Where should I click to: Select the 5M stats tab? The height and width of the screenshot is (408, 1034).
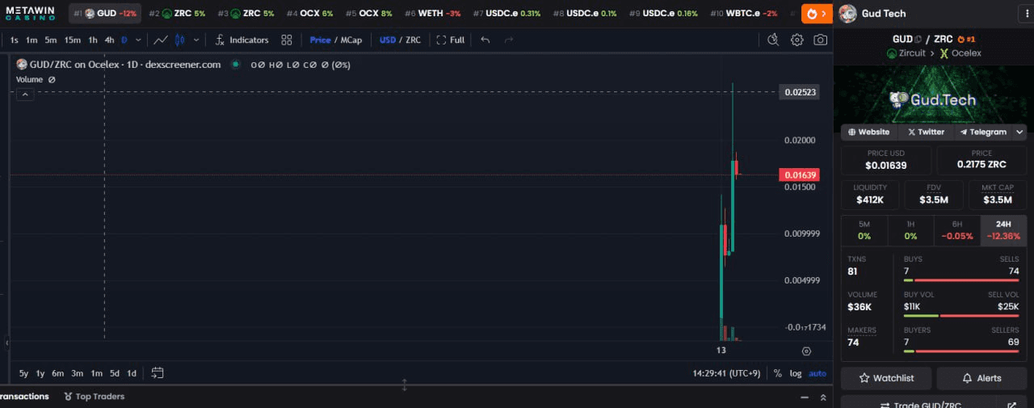[x=864, y=230]
